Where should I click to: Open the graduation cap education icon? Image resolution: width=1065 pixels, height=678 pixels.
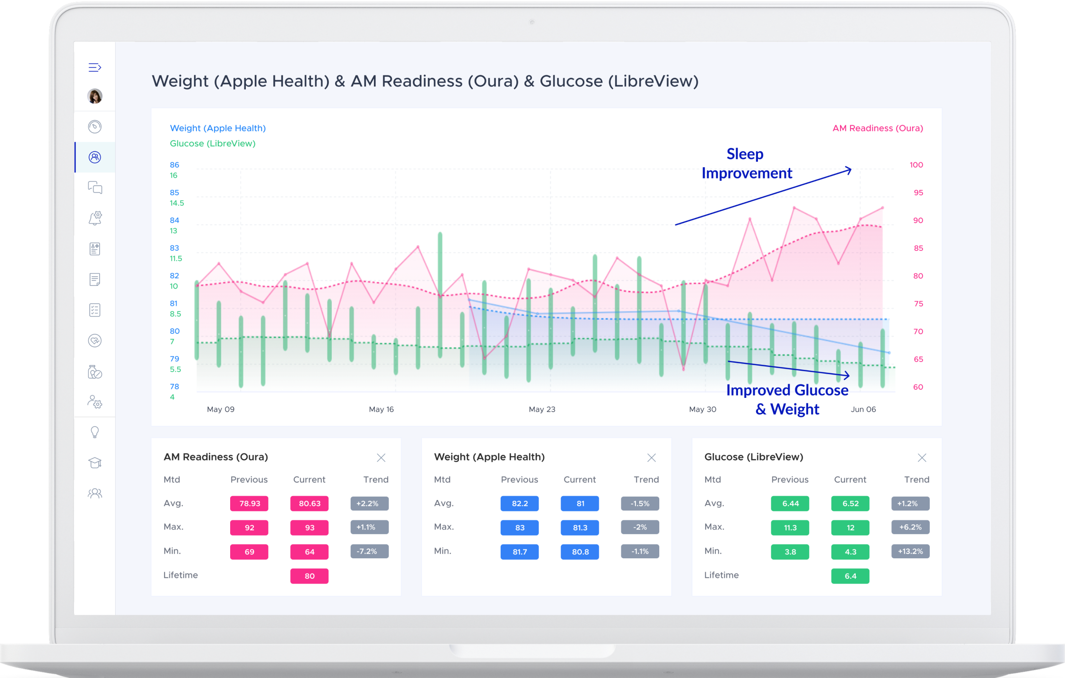[x=95, y=463]
